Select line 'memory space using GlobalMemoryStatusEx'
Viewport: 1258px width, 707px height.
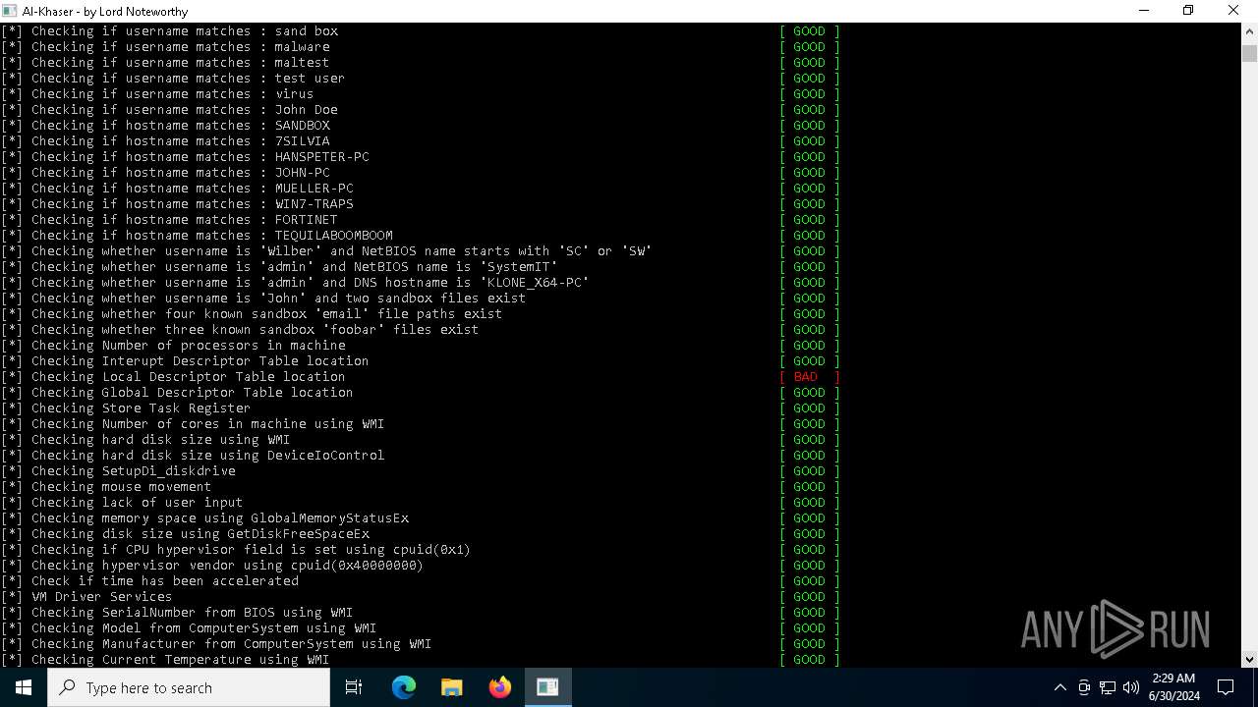(x=204, y=517)
